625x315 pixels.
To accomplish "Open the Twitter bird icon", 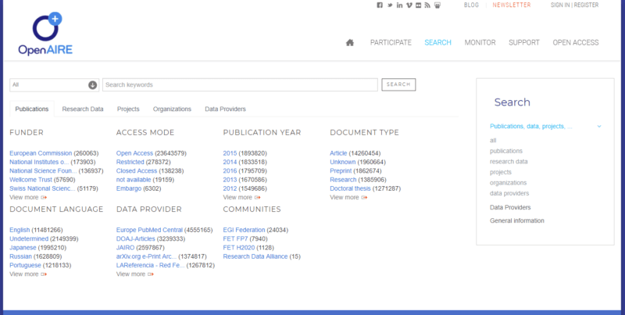I will tap(390, 5).
